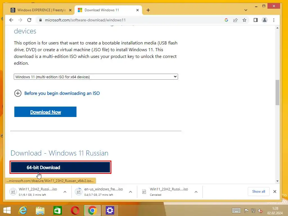This screenshot has height=216, width=288.
Task: Close the Windows EXPERIENCE tab
Action: tap(70, 10)
